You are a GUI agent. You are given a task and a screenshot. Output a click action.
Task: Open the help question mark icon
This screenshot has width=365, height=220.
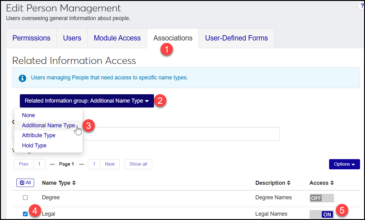(x=362, y=6)
